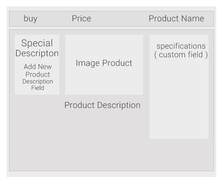Click the header bar between Price and Product Name

click(120, 19)
